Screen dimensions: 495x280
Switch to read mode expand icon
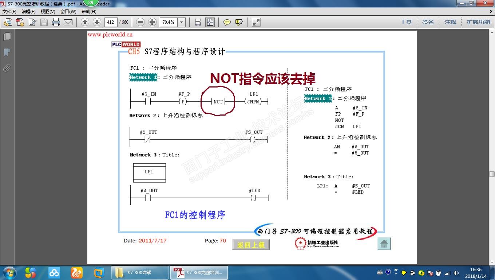point(256,22)
